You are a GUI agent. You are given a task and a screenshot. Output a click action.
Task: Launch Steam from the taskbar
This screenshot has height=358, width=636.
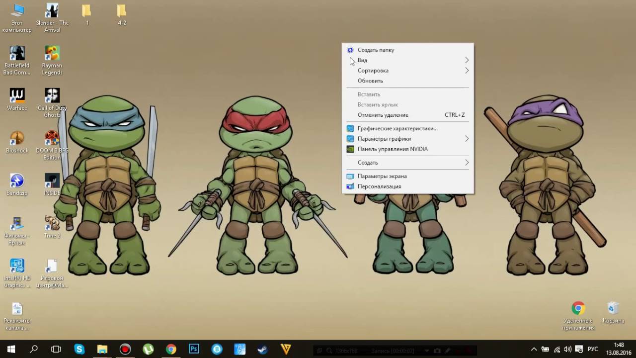[x=263, y=350]
